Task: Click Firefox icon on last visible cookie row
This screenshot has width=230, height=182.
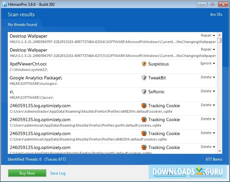Action: [144, 147]
